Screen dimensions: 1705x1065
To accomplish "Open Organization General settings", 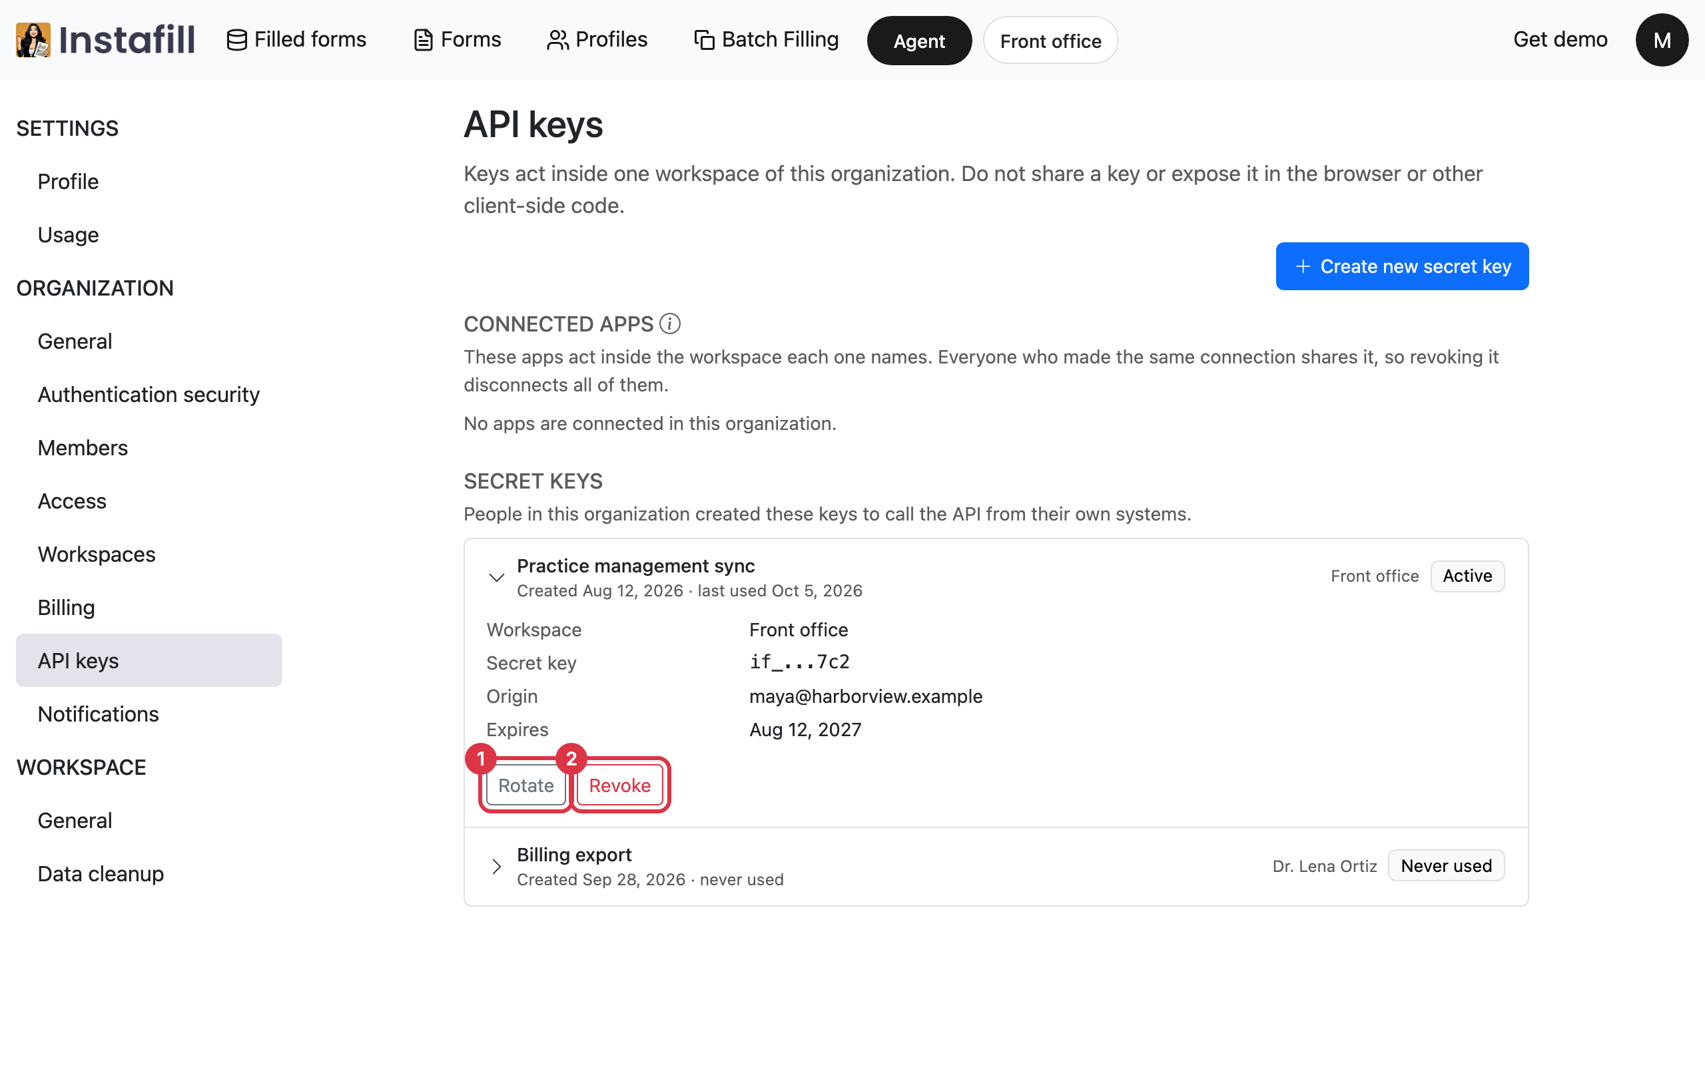I will click(149, 341).
